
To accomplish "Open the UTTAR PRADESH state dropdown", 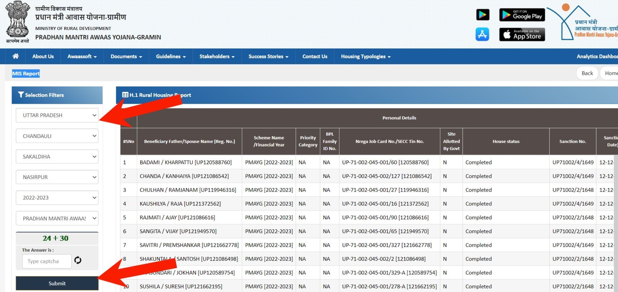I will tap(57, 115).
